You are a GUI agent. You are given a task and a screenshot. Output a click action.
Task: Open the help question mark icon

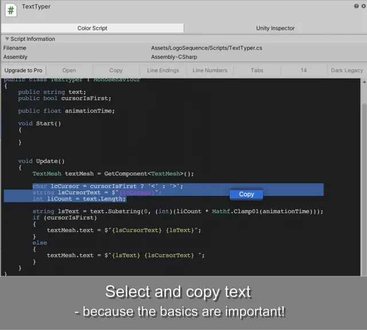coord(356,6)
